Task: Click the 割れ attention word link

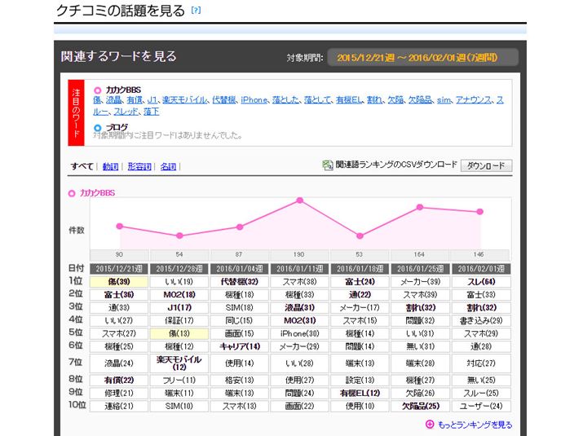Action: point(374,99)
